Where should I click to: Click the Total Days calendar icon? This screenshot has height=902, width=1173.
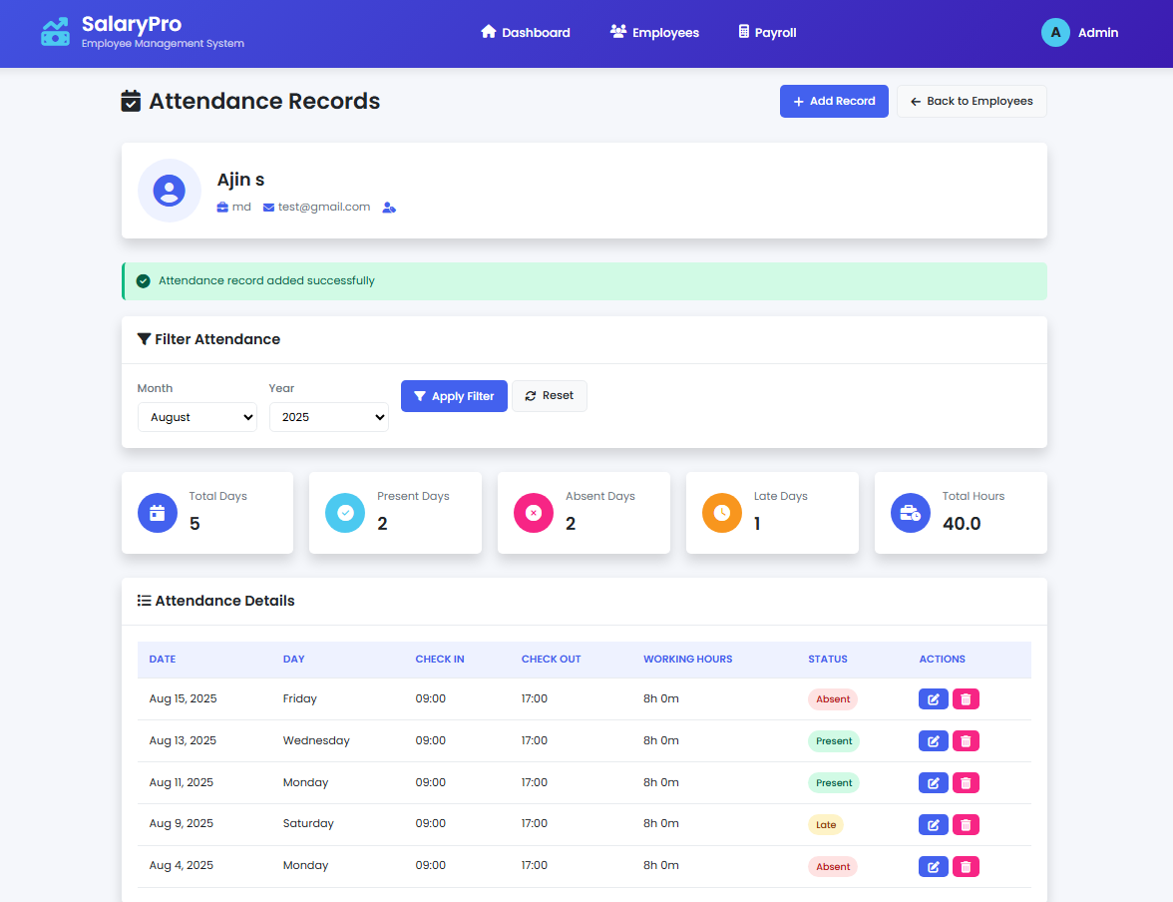[x=158, y=513]
